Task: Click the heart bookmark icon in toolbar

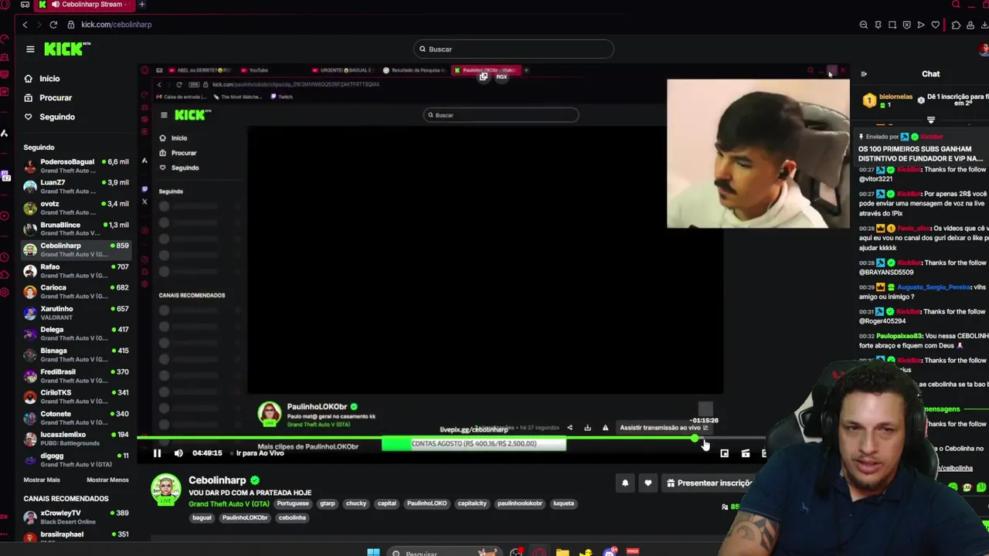Action: [935, 25]
